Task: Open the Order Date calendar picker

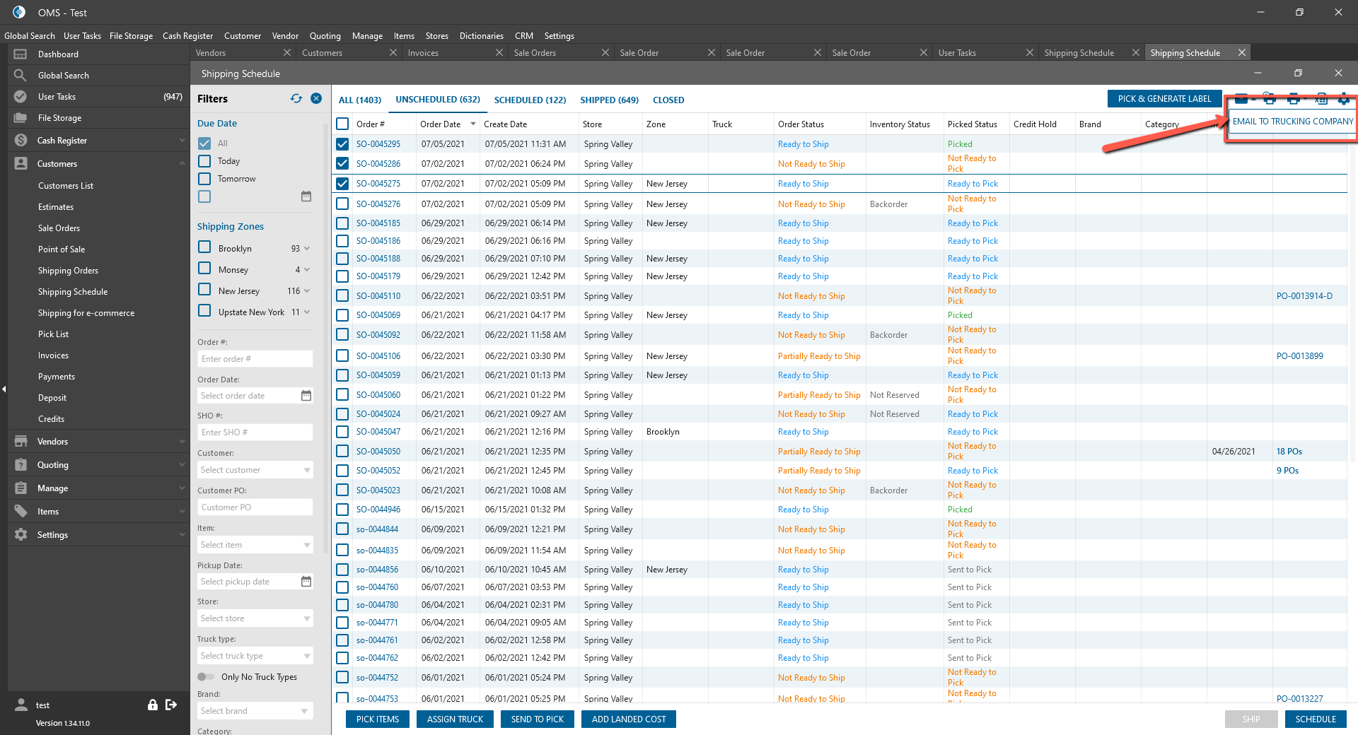Action: [306, 396]
